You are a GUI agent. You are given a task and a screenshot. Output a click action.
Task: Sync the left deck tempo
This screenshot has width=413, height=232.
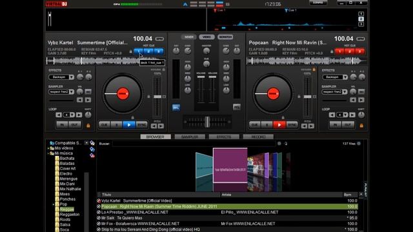click(142, 124)
